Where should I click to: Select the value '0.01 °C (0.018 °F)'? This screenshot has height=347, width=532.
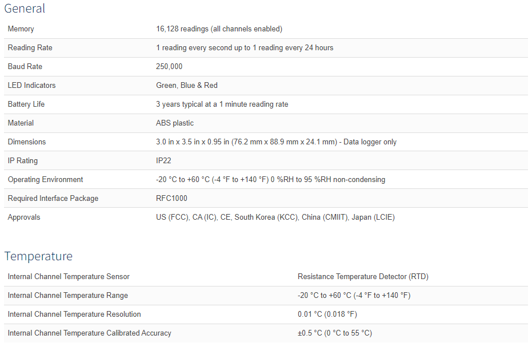coord(327,314)
